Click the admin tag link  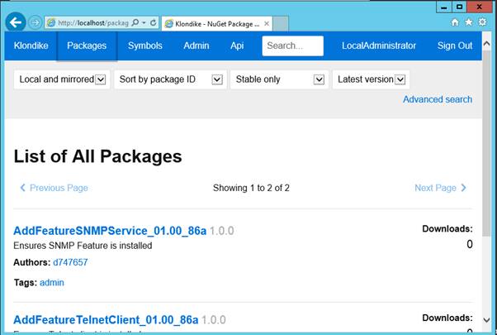[x=52, y=283]
